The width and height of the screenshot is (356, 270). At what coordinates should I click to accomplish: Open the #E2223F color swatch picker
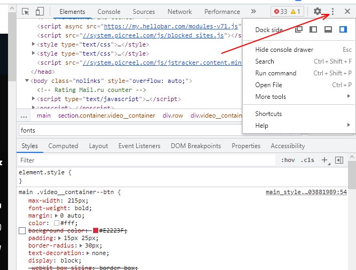pos(96,230)
